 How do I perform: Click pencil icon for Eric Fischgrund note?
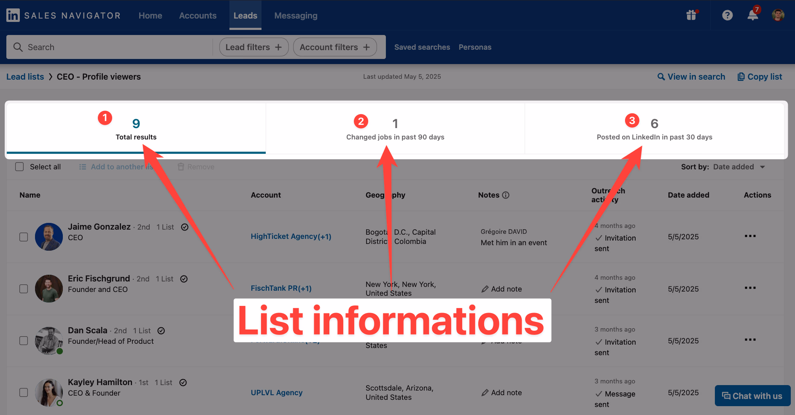(x=485, y=289)
